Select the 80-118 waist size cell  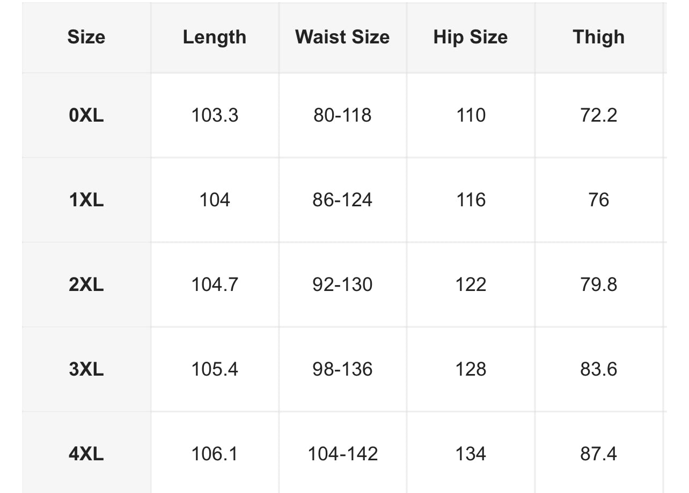pos(342,115)
